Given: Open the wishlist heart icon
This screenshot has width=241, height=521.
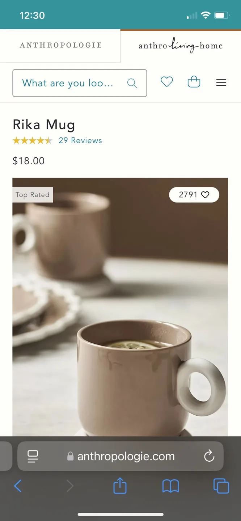Looking at the screenshot, I should click(x=167, y=82).
